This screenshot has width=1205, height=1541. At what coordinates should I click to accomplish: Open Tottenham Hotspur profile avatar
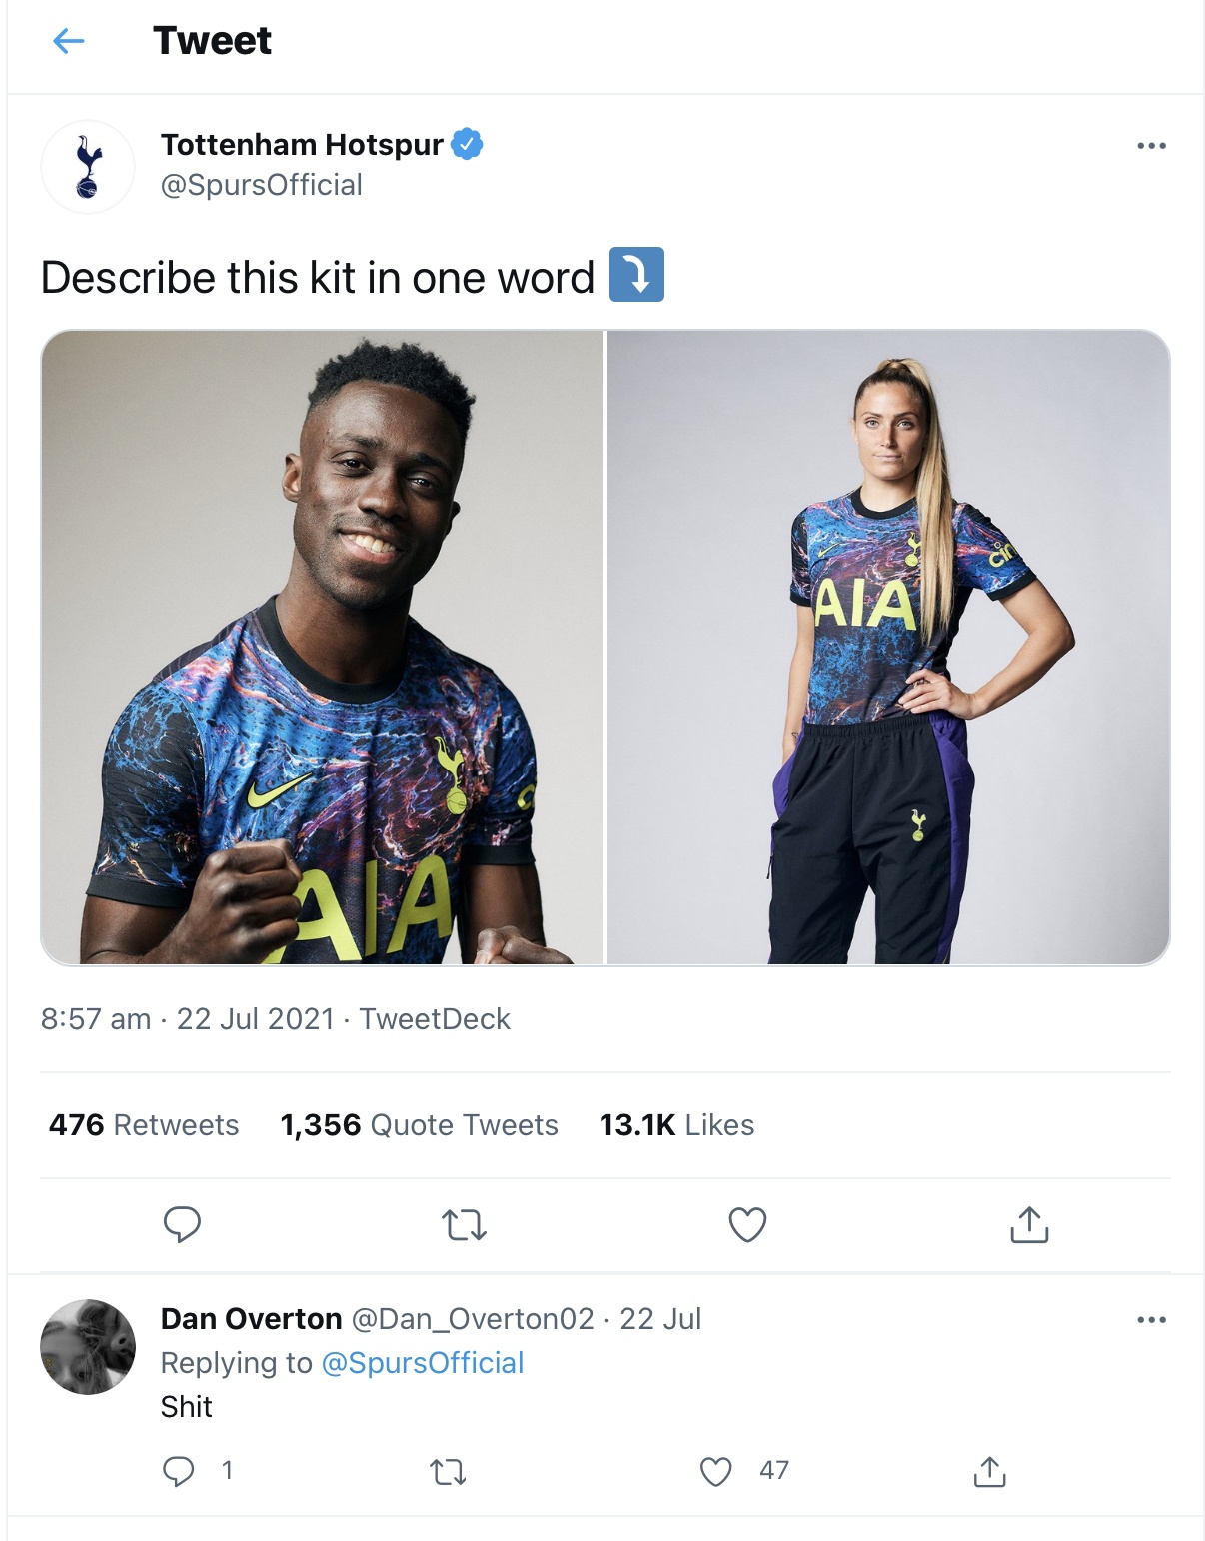(x=88, y=166)
